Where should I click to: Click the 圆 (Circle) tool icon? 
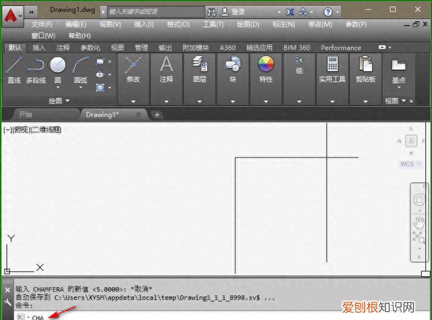click(x=57, y=65)
